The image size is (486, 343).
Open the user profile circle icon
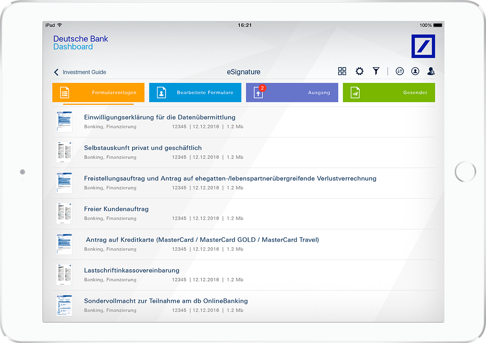point(415,71)
